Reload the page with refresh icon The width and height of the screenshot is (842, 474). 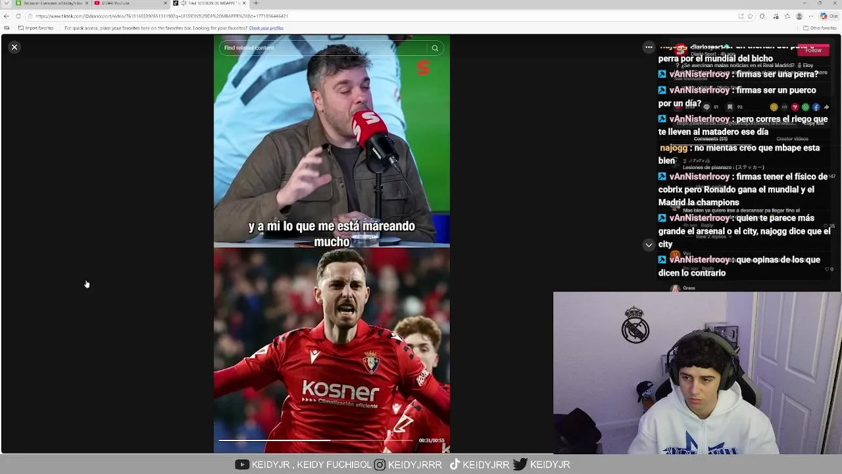[18, 16]
